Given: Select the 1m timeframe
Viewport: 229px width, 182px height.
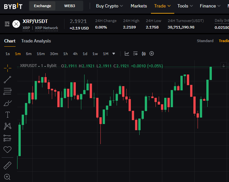Looking at the screenshot, I should pos(18,54).
